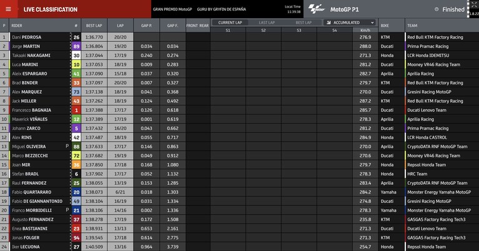Viewport: 479px width, 251px height.
Task: Click the Ducati Lenovo Team for Bagnaia
Action: 427,111
